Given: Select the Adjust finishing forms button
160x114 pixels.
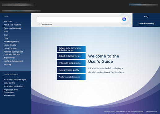Looking at the screenshot, I should (71, 56).
